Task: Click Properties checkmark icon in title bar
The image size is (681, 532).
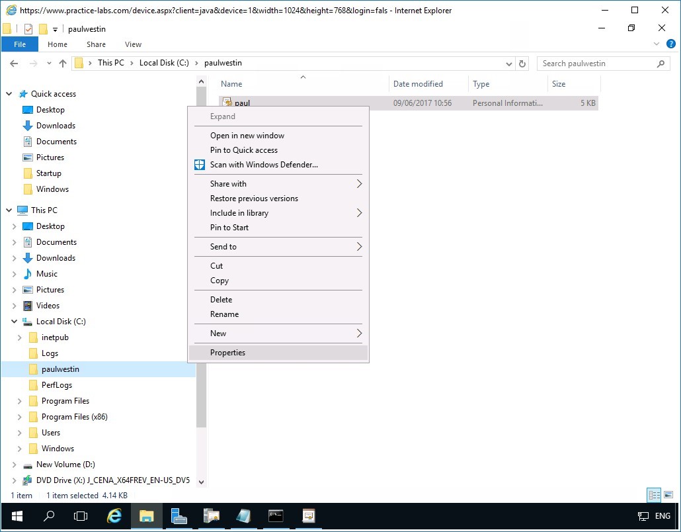Action: coord(28,29)
